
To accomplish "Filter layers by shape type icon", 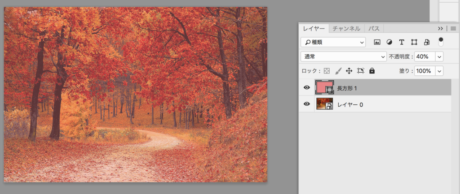I will click(x=414, y=42).
